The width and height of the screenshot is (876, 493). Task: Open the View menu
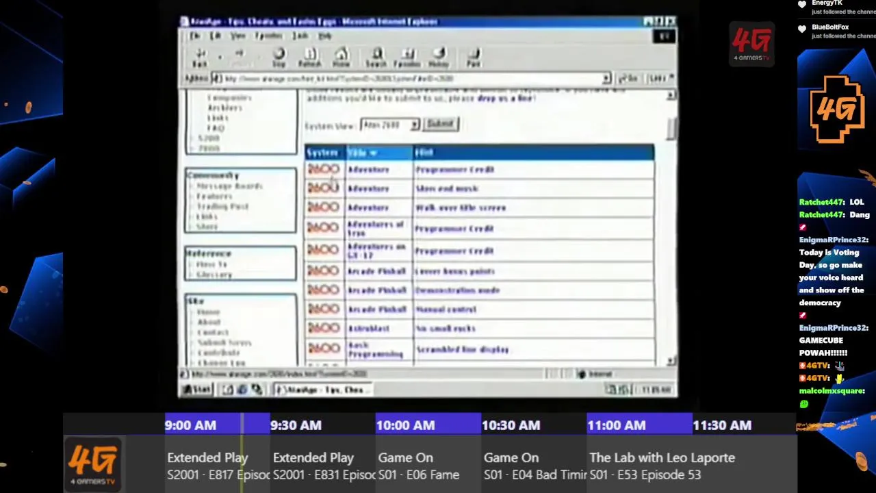pyautogui.click(x=237, y=36)
